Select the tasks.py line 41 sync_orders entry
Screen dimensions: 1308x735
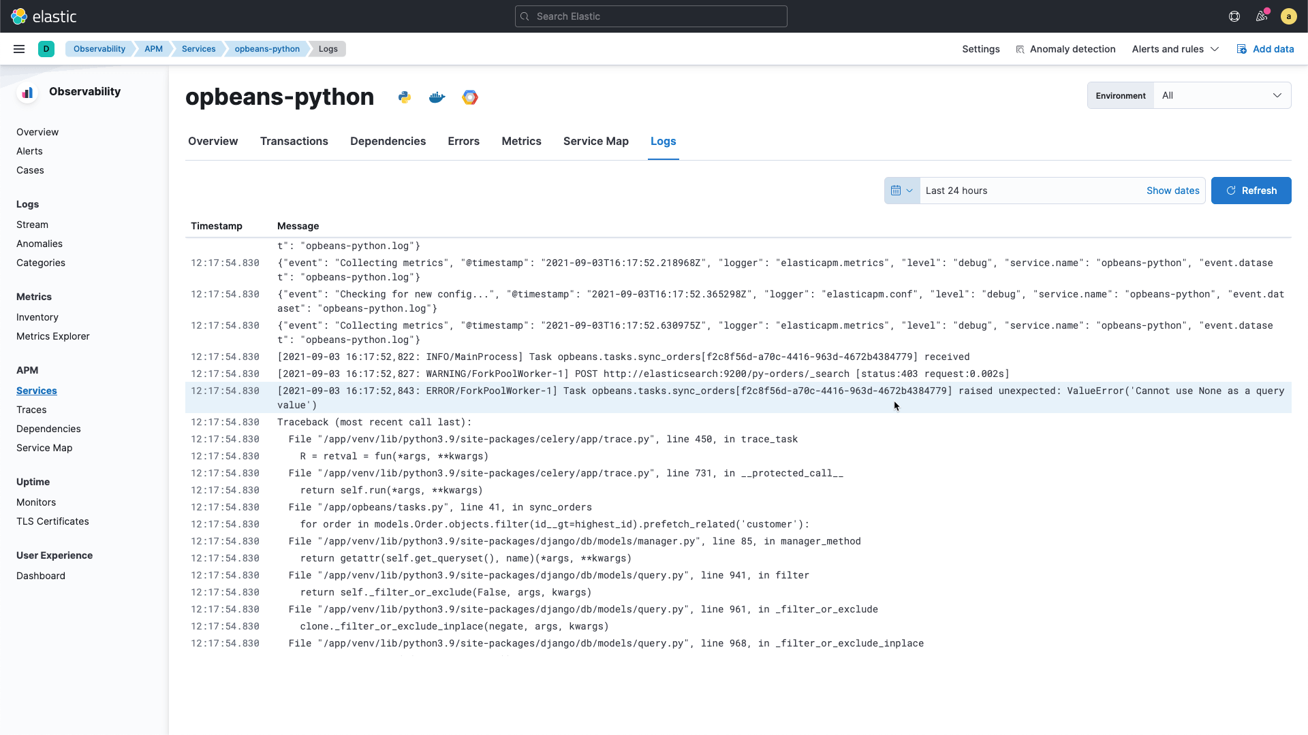pos(738,507)
